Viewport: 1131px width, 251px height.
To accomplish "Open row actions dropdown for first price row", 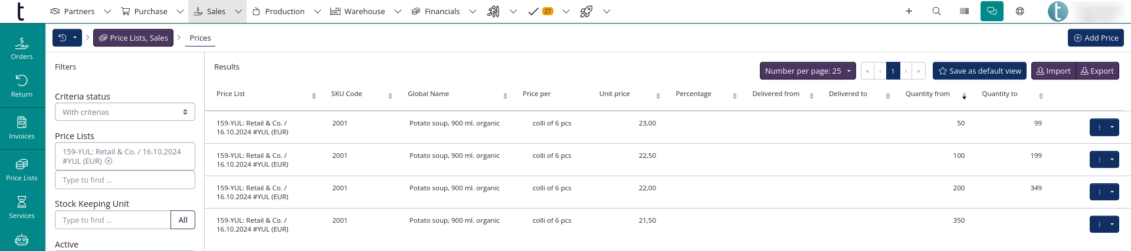I will [x=1112, y=127].
